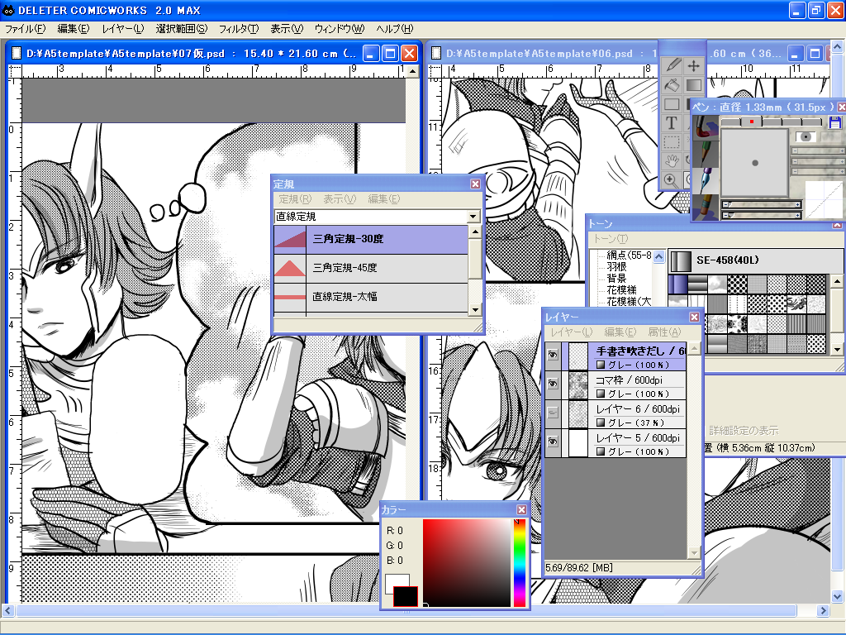Select the second red-marked pen preset tab
Image resolution: width=846 pixels, height=635 pixels.
pyautogui.click(x=752, y=122)
